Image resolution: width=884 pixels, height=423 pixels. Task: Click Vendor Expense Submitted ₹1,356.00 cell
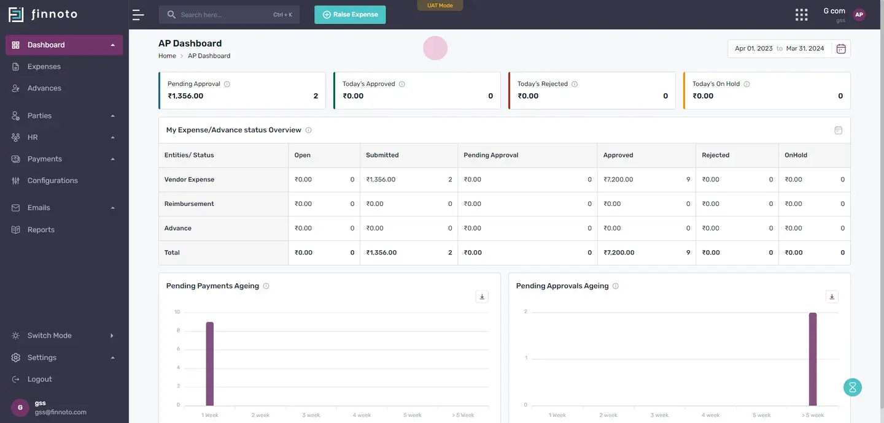[409, 180]
